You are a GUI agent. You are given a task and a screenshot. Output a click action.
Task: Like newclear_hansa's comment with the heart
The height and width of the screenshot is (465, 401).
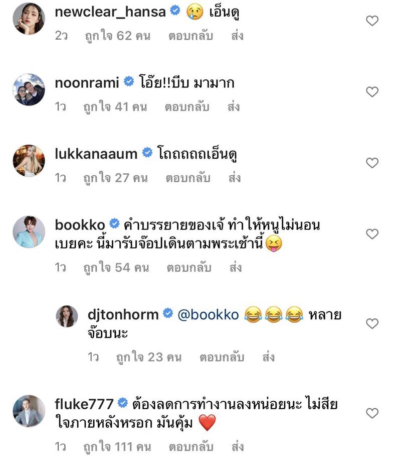[x=372, y=21]
